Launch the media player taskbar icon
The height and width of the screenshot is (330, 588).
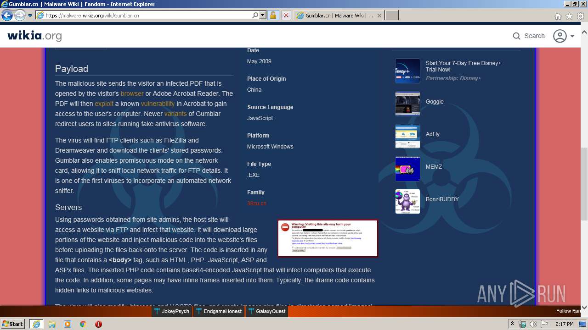pyautogui.click(x=68, y=324)
